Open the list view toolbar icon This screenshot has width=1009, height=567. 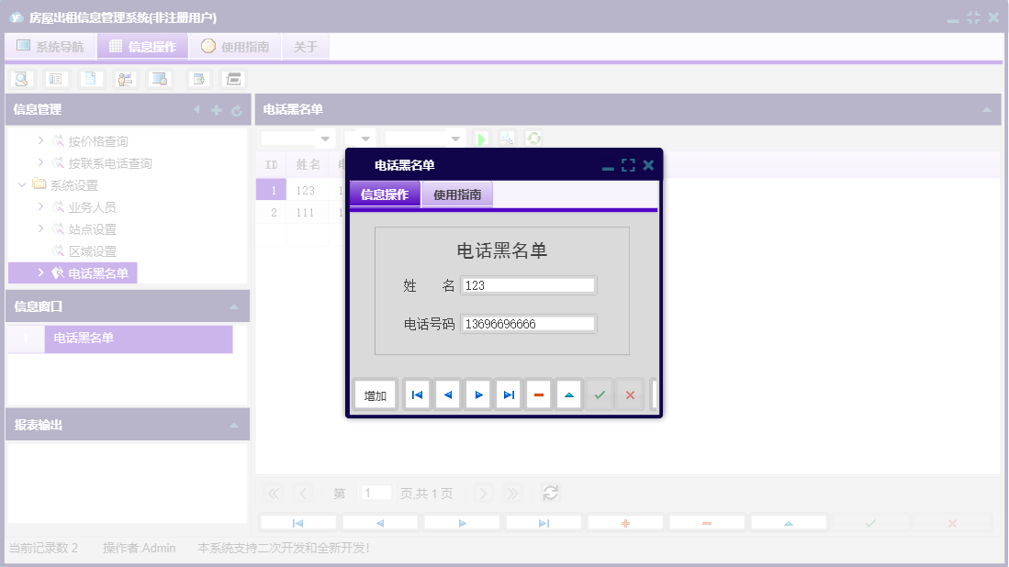click(56, 78)
